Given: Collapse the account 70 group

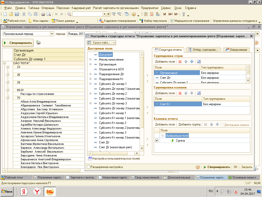Looking at the screenshot, I should [x=8, y=98].
